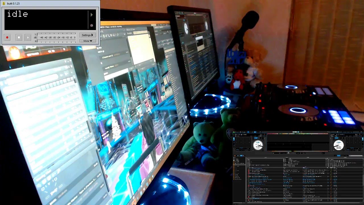Click the recording indicator dot in butt display
Viewport: 364px width, 205px height.
[x=91, y=25]
